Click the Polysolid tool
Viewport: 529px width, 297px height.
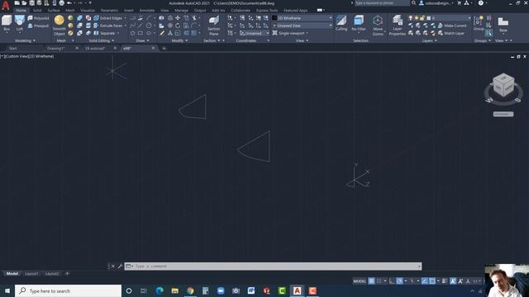[38, 18]
